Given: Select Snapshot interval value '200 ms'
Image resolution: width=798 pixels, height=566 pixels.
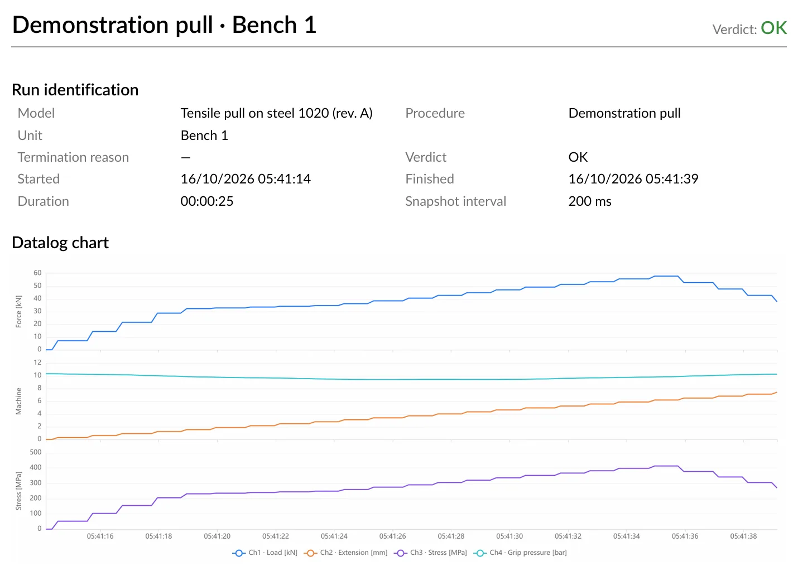Looking at the screenshot, I should point(590,201).
